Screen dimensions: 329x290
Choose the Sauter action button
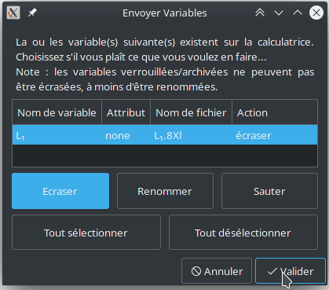269,191
